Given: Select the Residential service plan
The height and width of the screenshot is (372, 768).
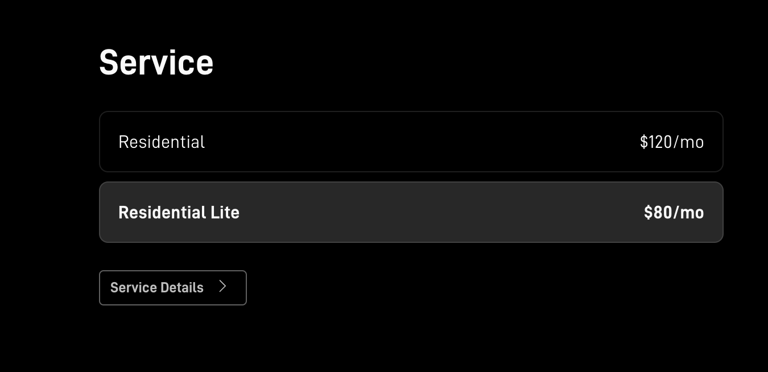Looking at the screenshot, I should (411, 142).
